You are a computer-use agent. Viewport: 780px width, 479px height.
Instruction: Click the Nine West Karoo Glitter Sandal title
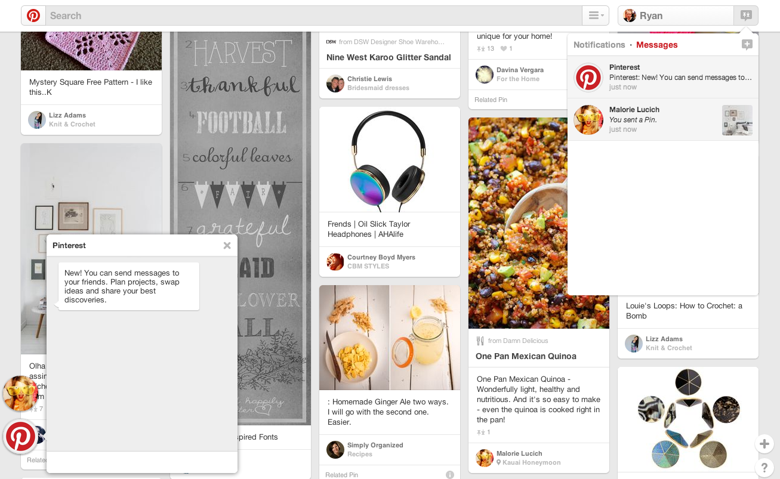click(389, 57)
